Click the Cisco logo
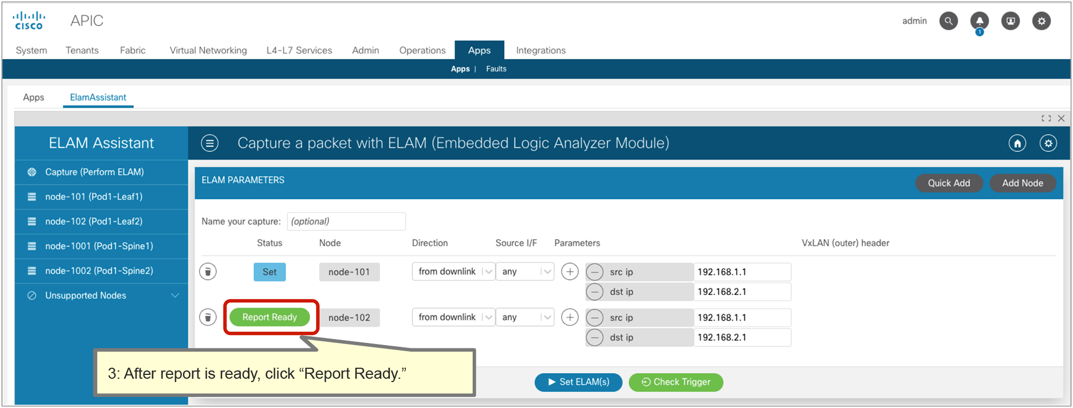Viewport: 1073px width, 408px height. [x=29, y=20]
